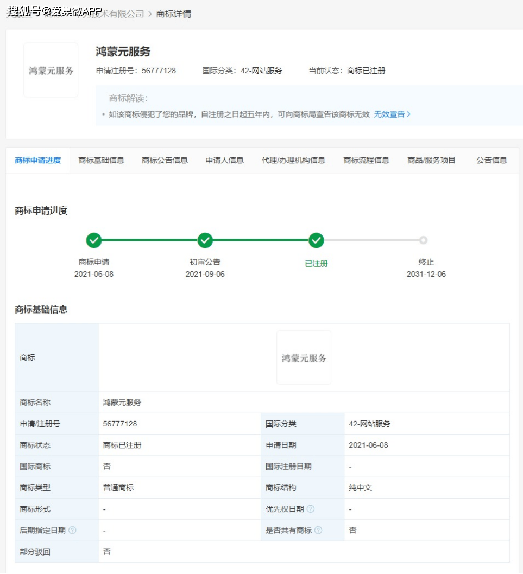Click 56777128 in 申请/注册号 row

pos(120,424)
